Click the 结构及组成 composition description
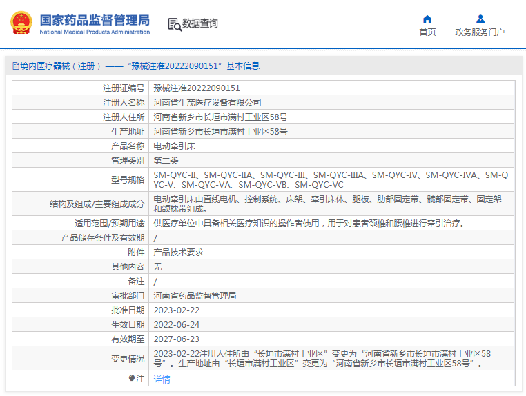526x396 pixels. coord(327,204)
